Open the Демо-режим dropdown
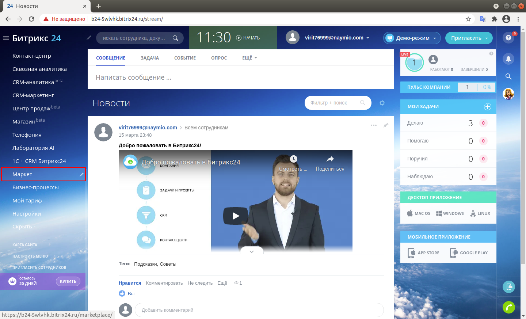The width and height of the screenshot is (526, 319). [412, 38]
